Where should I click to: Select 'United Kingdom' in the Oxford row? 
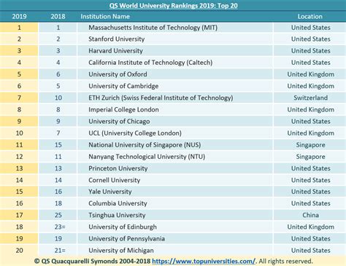(x=310, y=74)
